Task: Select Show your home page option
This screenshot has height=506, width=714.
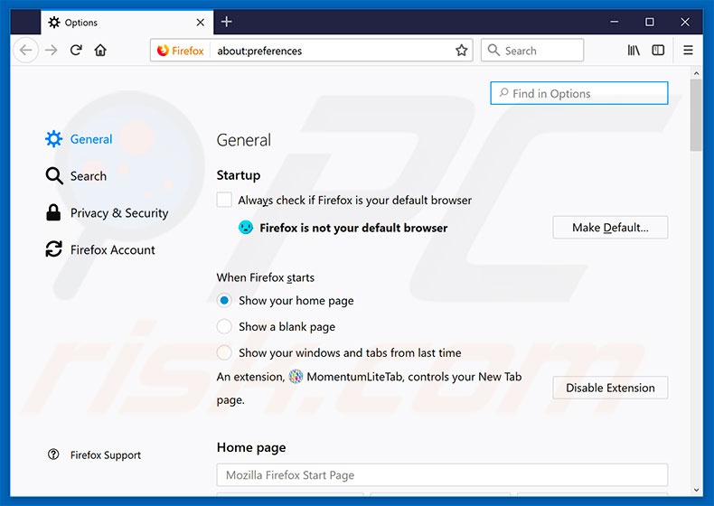Action: (x=224, y=301)
